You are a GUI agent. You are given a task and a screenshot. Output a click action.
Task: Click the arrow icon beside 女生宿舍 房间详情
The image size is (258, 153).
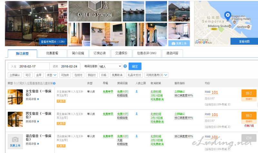[38, 99]
